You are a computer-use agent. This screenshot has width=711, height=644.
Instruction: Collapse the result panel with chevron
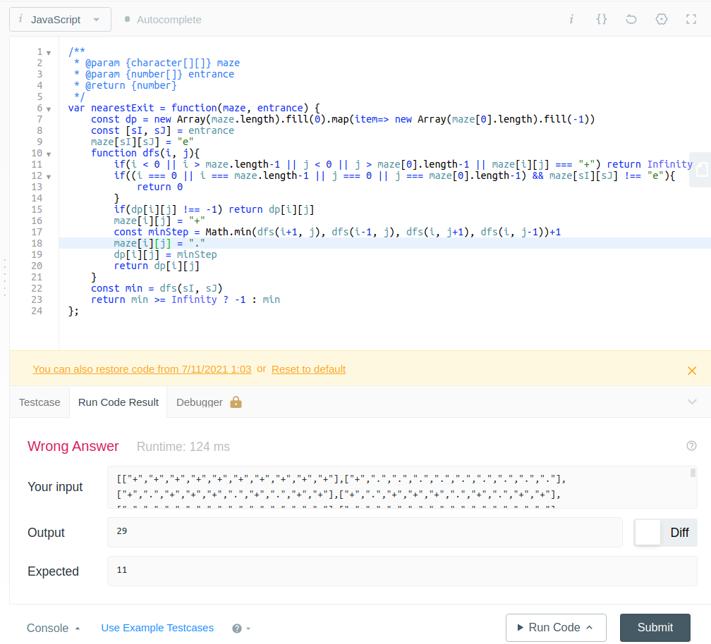(x=692, y=402)
